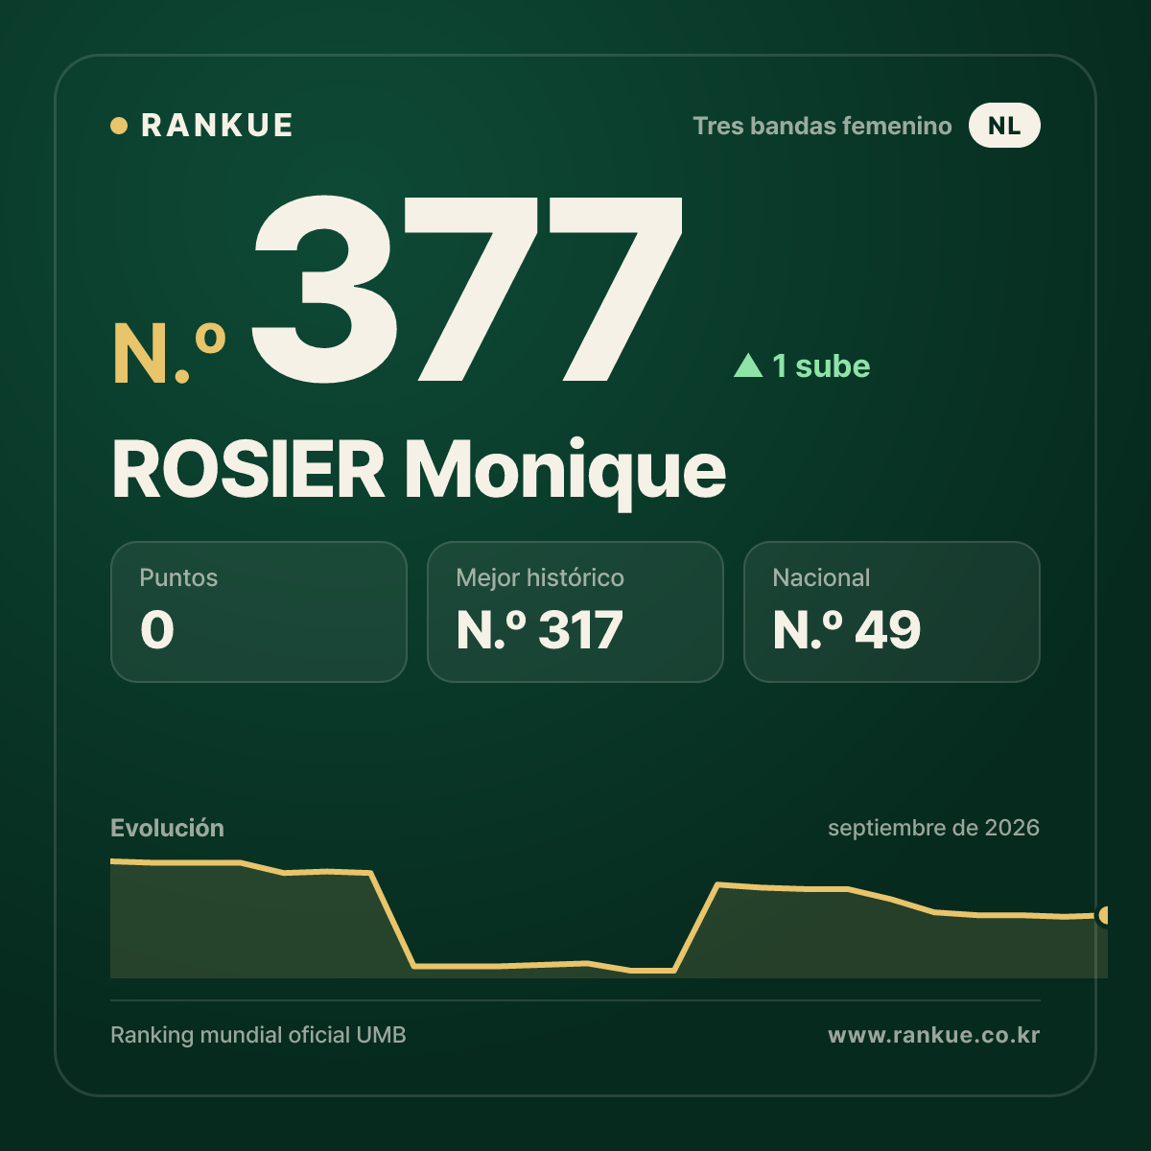Open the Puntos card
This screenshot has height=1151, width=1151.
[x=259, y=612]
